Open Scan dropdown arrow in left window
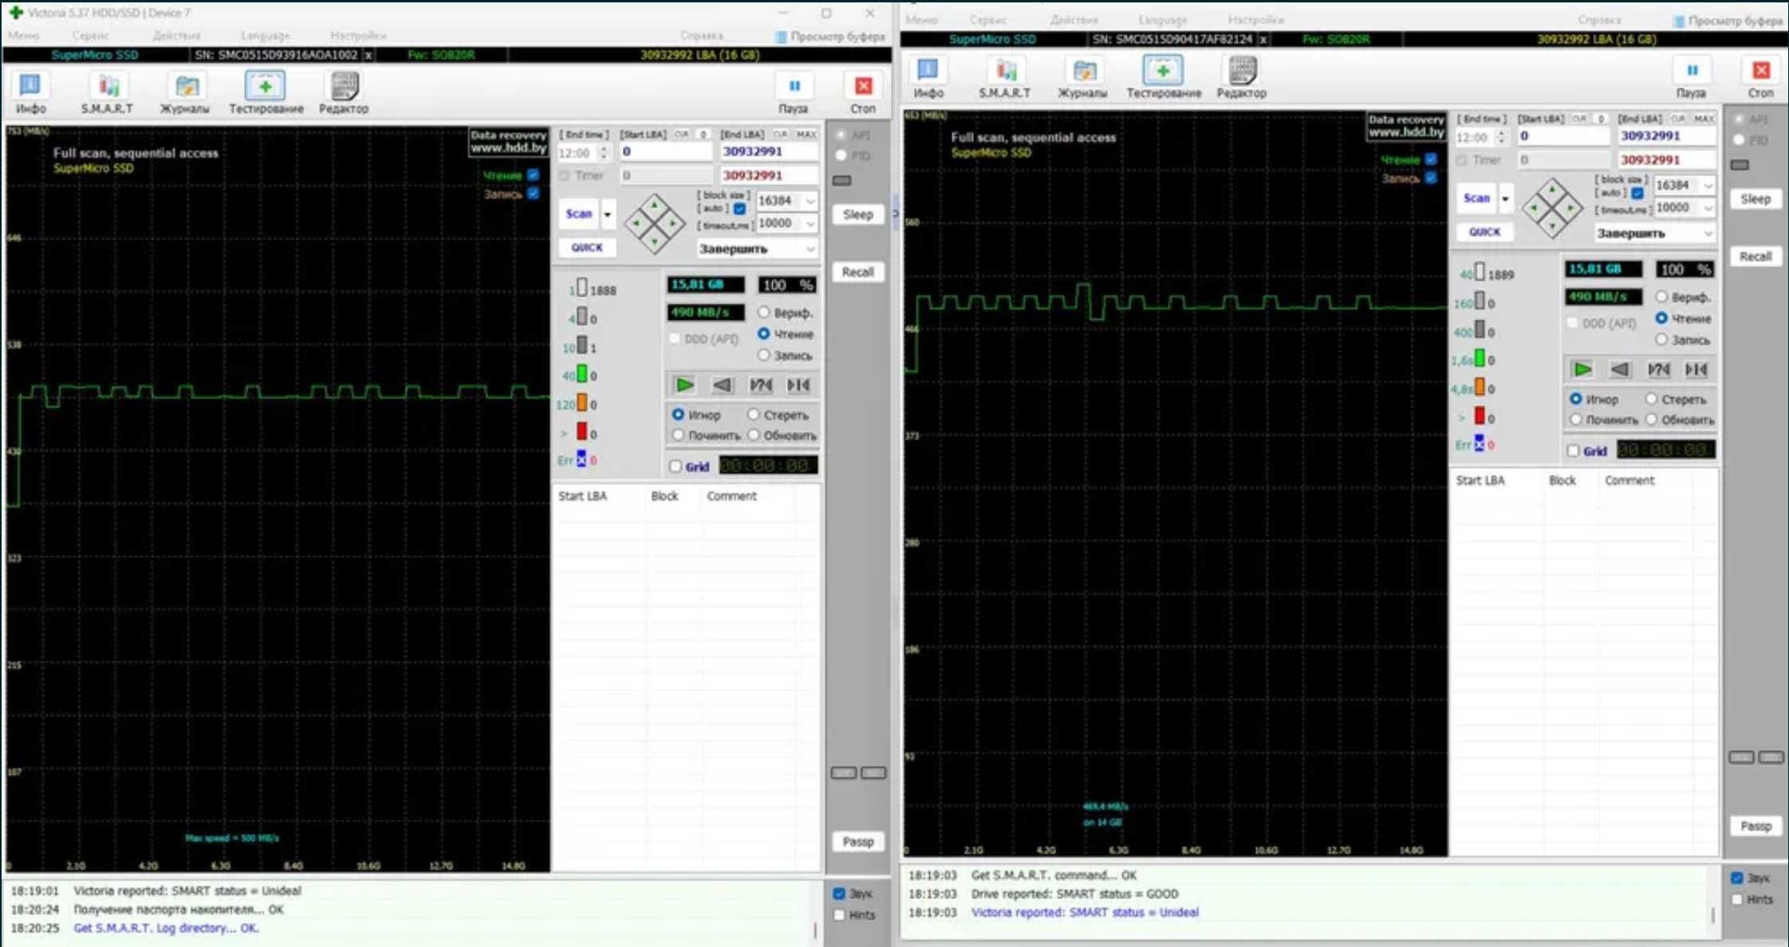The width and height of the screenshot is (1789, 947). point(608,214)
